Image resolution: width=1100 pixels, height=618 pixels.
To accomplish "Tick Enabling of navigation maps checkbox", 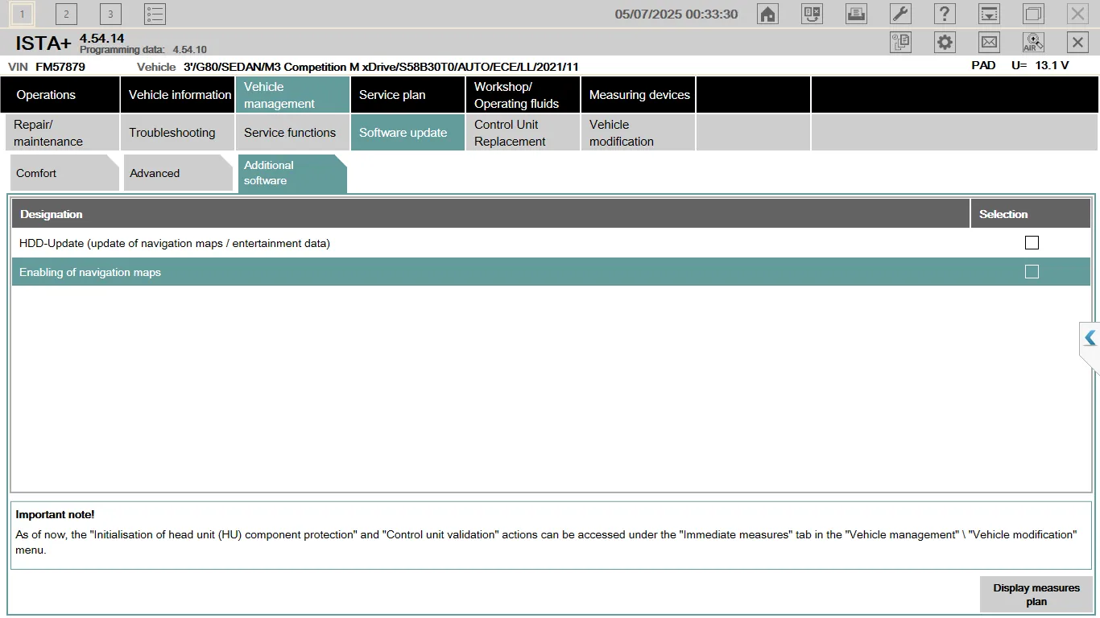I will coord(1032,271).
